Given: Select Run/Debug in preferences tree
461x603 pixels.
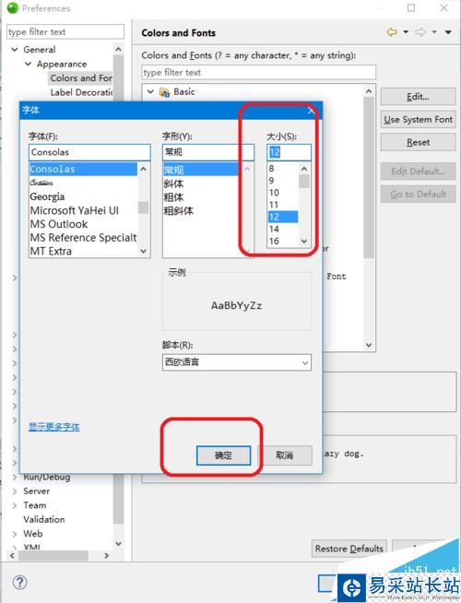Looking at the screenshot, I should click(x=46, y=478).
